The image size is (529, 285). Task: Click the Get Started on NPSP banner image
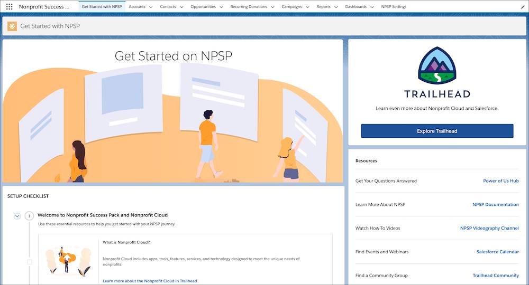(x=173, y=111)
